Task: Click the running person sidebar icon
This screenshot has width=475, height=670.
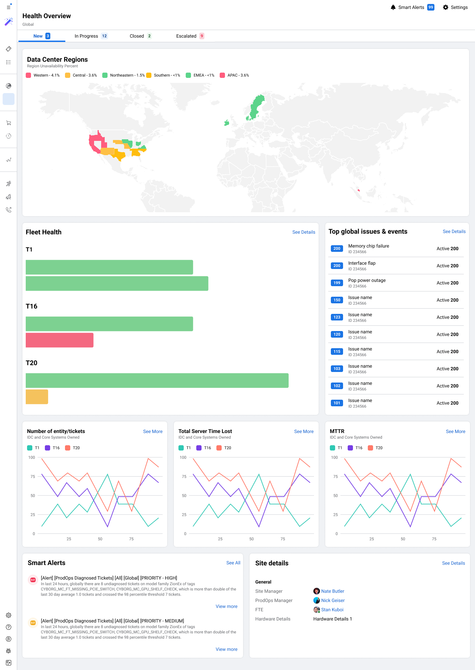Action: click(9, 184)
